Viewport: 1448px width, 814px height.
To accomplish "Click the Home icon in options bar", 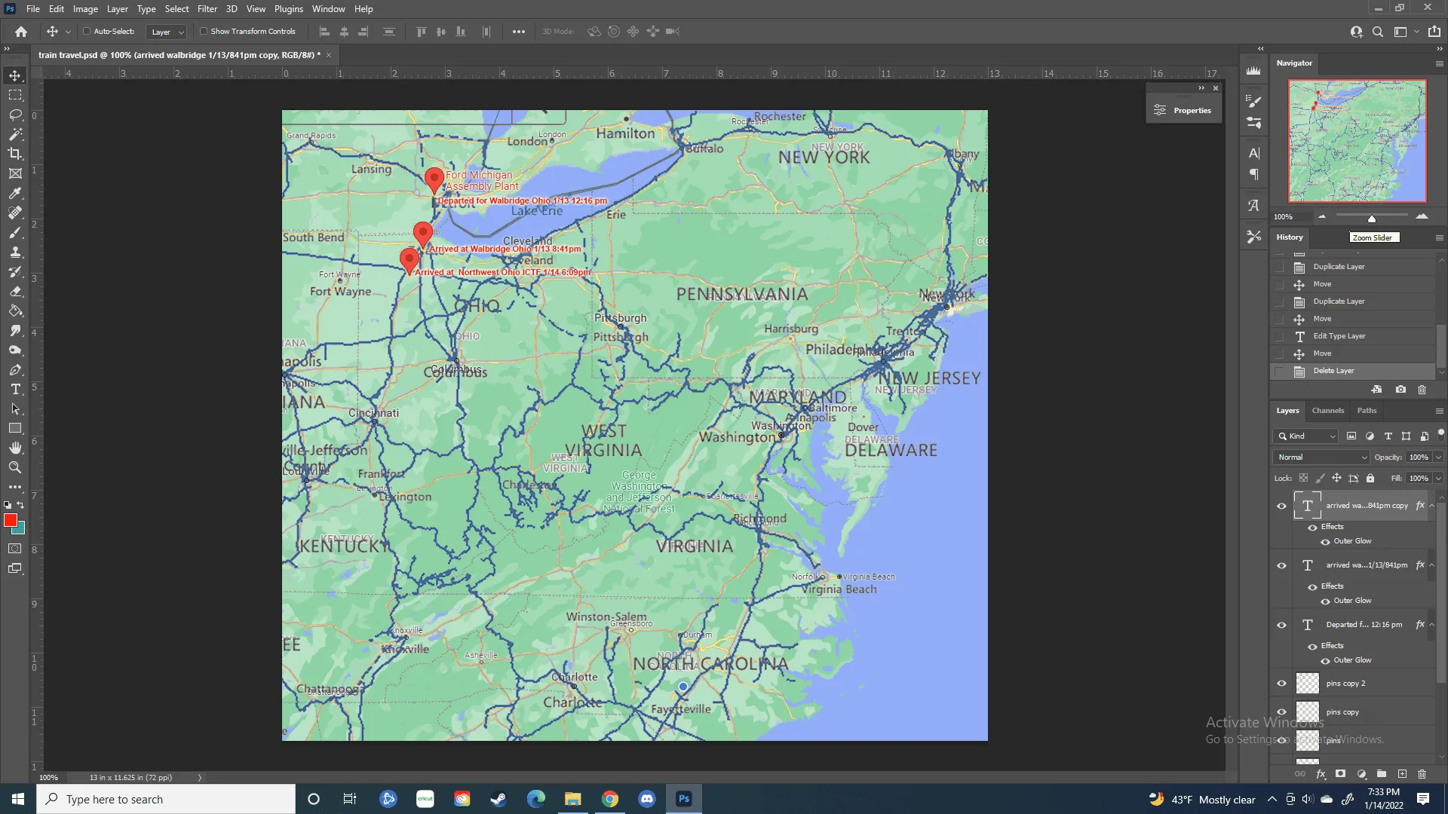I will [x=21, y=32].
